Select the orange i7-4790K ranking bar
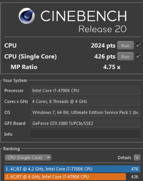This screenshot has height=181, width=143. (65, 177)
